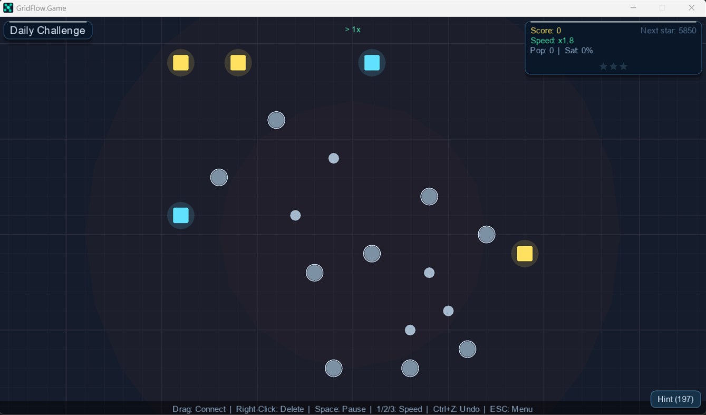
Task: Select the second yellow square node at top
Action: 238,63
